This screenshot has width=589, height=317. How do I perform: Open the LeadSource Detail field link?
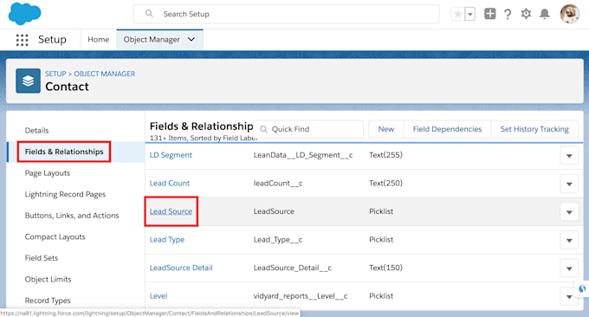tap(181, 268)
